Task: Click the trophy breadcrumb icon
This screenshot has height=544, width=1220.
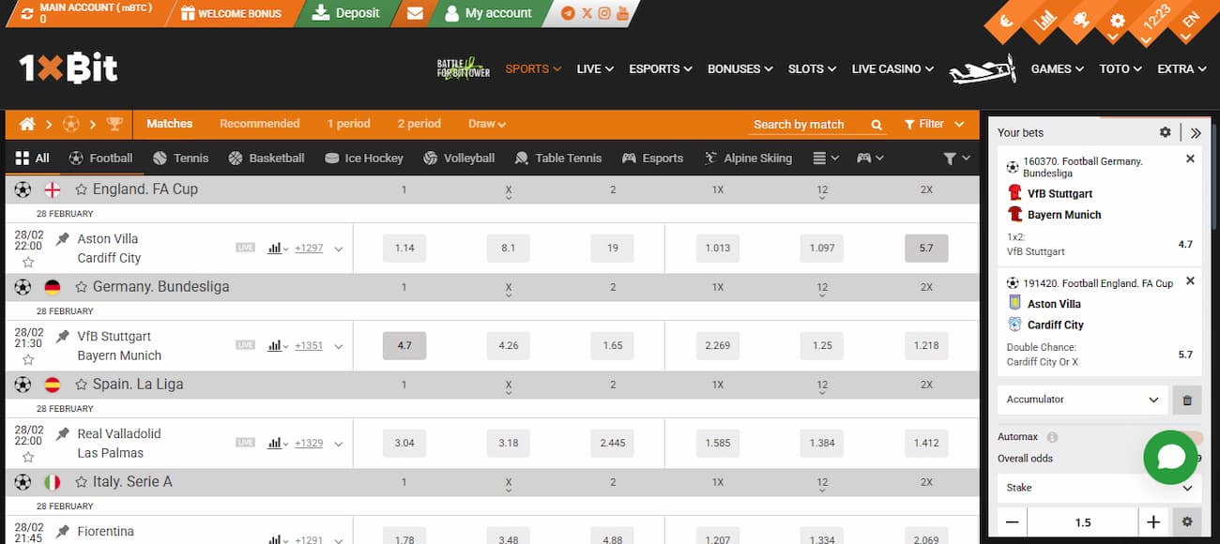Action: (114, 124)
